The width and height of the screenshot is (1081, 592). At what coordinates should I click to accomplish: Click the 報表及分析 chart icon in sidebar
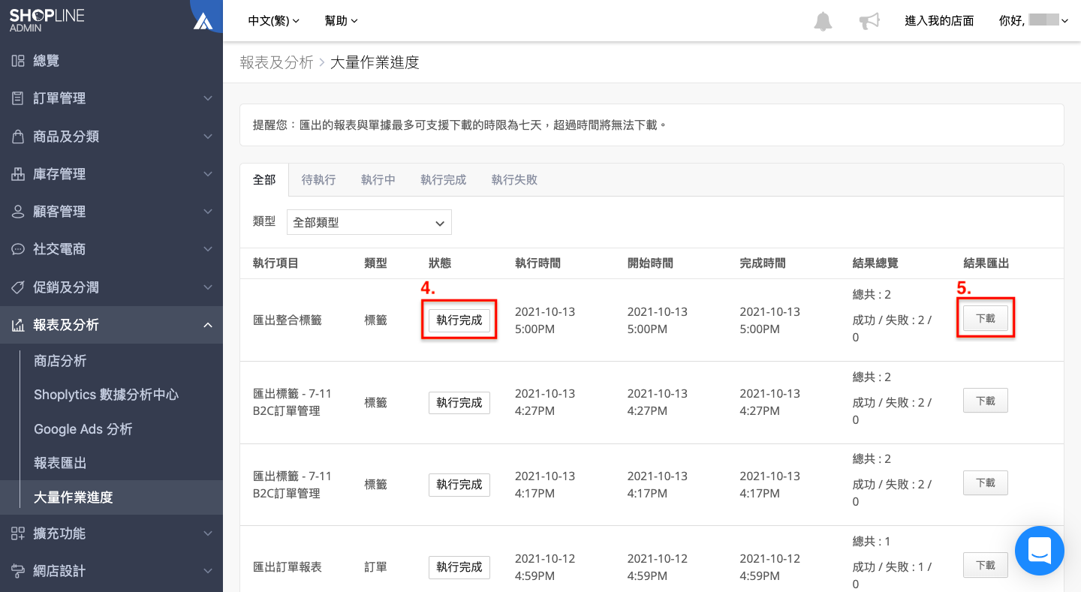[18, 325]
